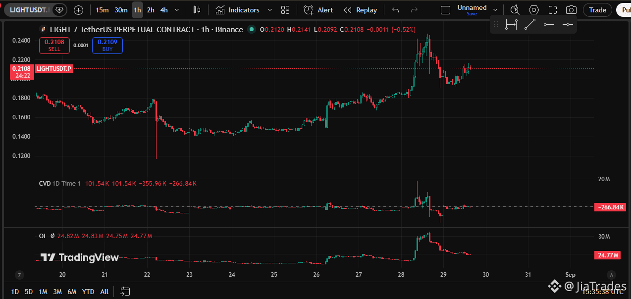Click the LIGHTUSDT.P price line label
The width and height of the screenshot is (631, 299).
click(x=54, y=69)
